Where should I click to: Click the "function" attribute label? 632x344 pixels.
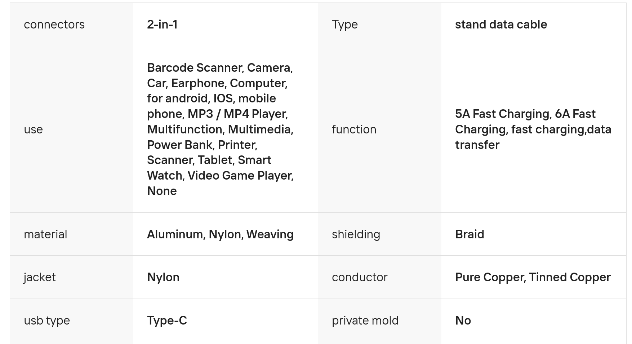pyautogui.click(x=354, y=129)
